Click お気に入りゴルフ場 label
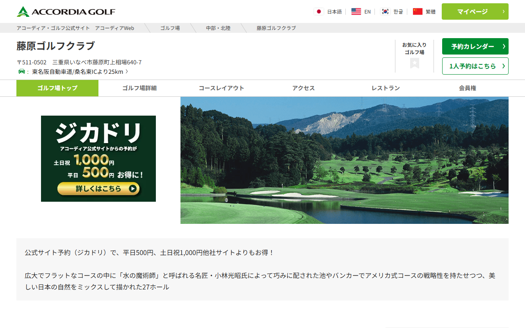 pyautogui.click(x=414, y=48)
